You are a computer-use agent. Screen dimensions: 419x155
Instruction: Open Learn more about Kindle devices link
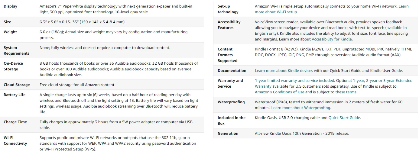[284, 71]
